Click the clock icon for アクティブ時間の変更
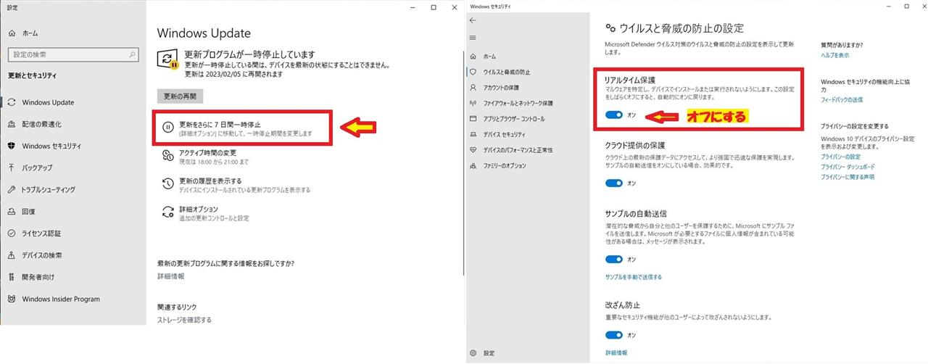The height and width of the screenshot is (364, 928). pyautogui.click(x=167, y=156)
